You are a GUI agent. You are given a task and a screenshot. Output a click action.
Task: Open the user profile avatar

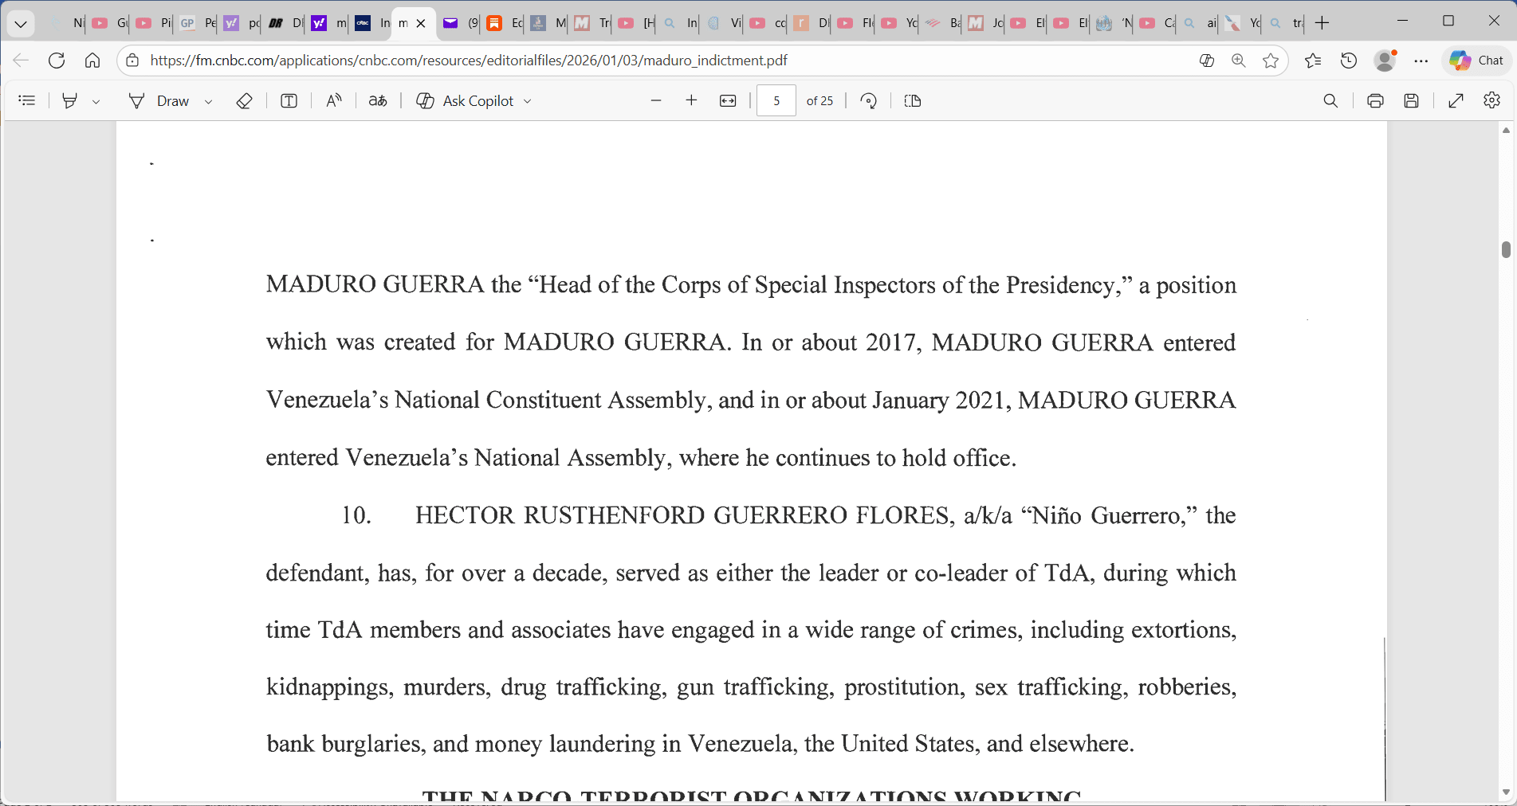(1385, 61)
